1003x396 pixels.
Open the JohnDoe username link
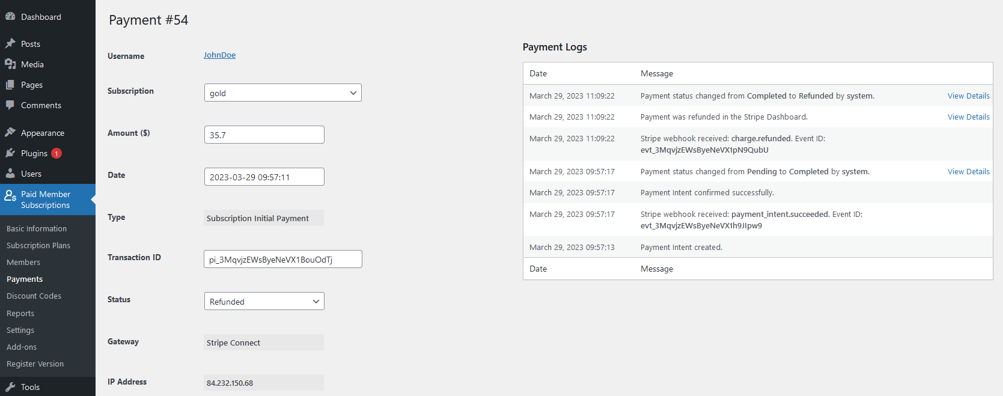pyautogui.click(x=219, y=55)
